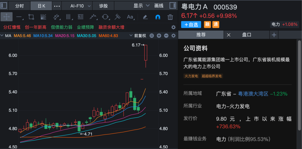
Task: Toggle the left sidebar panel
Action: (4, 6)
